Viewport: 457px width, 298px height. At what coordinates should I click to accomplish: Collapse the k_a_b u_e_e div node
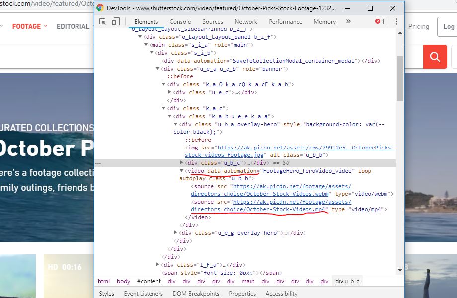169,116
